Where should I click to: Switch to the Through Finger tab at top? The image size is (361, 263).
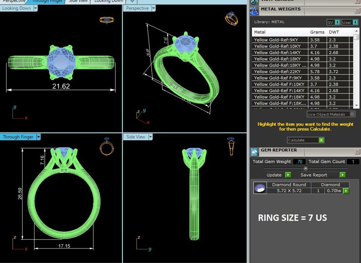pyautogui.click(x=47, y=1)
